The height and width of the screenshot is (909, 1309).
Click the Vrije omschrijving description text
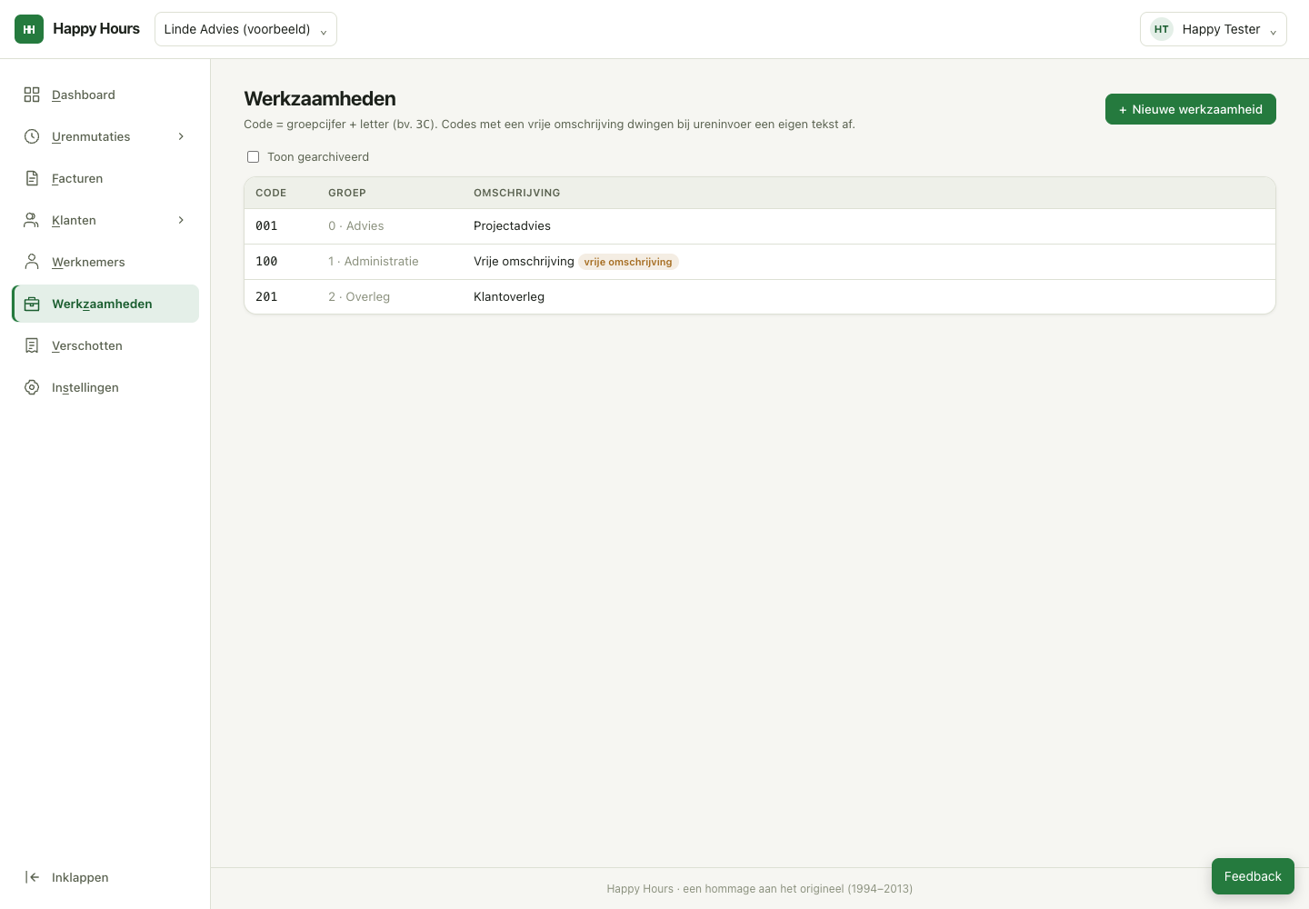click(524, 262)
